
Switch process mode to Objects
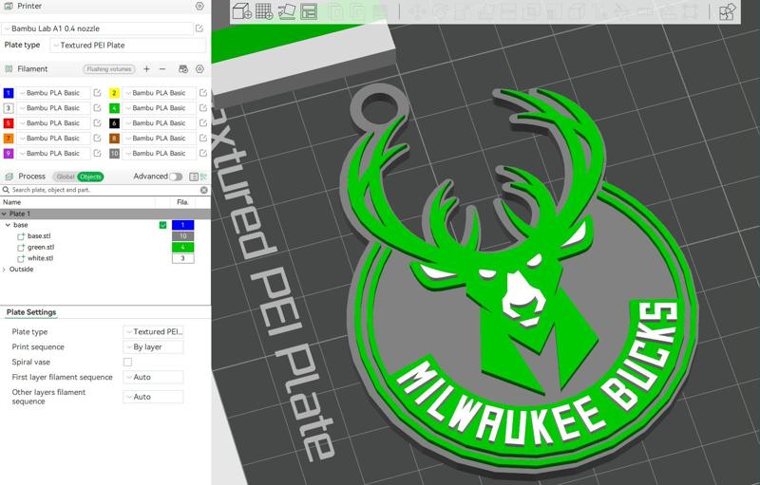pyautogui.click(x=90, y=177)
